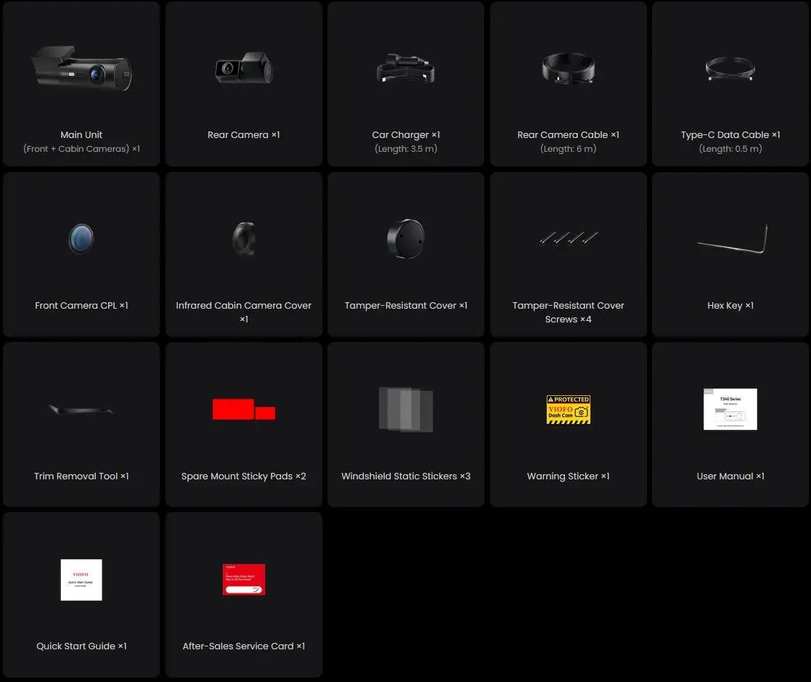Click the "Windshield Static Stickers ×3" label
This screenshot has width=811, height=682.
(x=406, y=476)
